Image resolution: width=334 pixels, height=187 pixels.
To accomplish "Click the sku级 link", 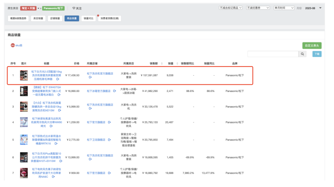I will (19, 45).
